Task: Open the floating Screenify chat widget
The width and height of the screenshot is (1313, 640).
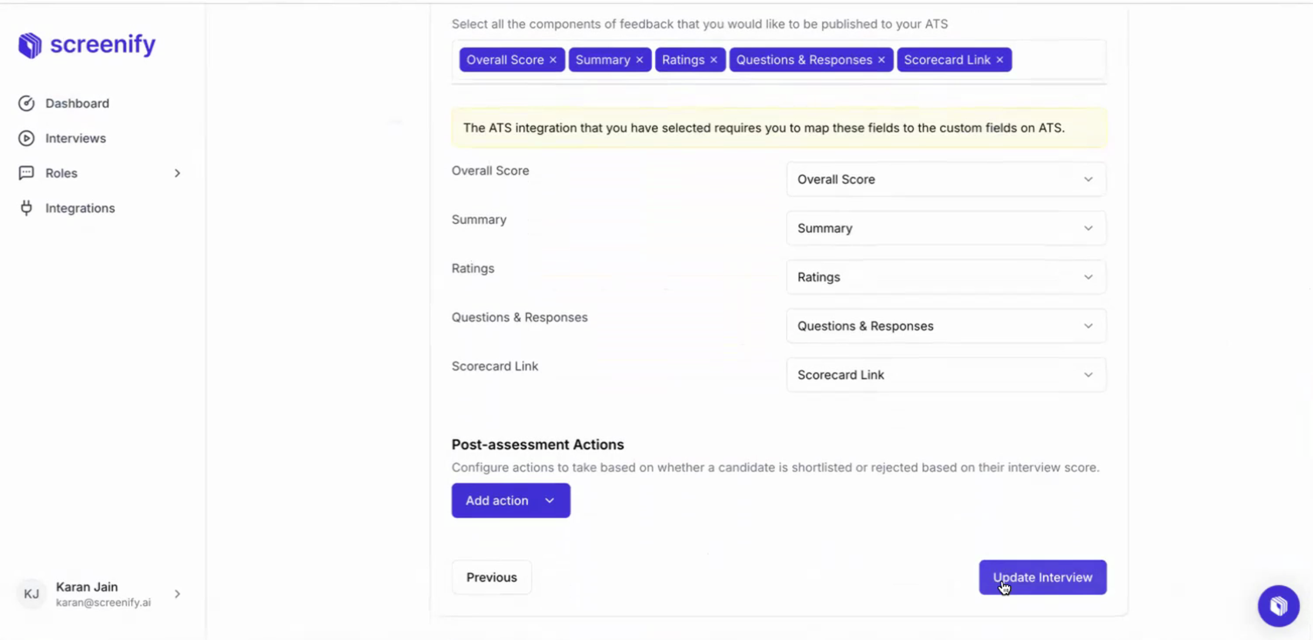Action: 1278,605
